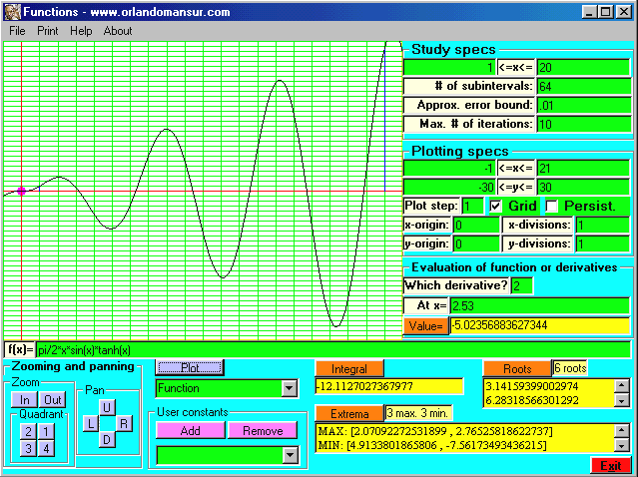Pan the graph right with R button
The height and width of the screenshot is (477, 638).
tap(124, 423)
